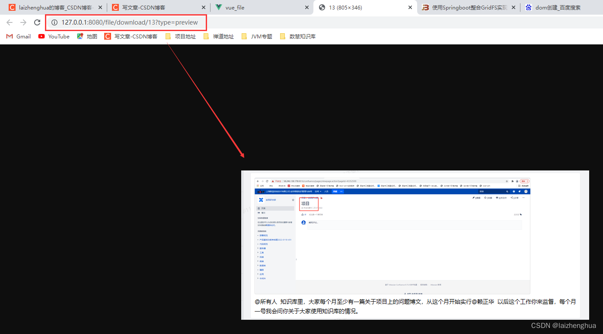Open the Gmail bookmark
603x334 pixels.
(19, 37)
